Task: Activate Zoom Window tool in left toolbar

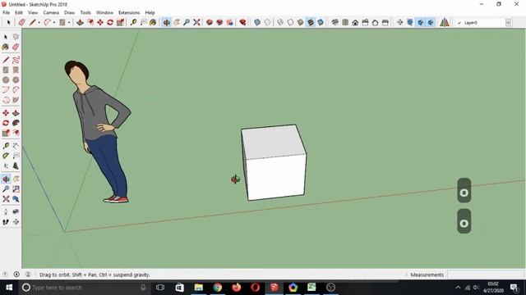Action: coord(16,189)
